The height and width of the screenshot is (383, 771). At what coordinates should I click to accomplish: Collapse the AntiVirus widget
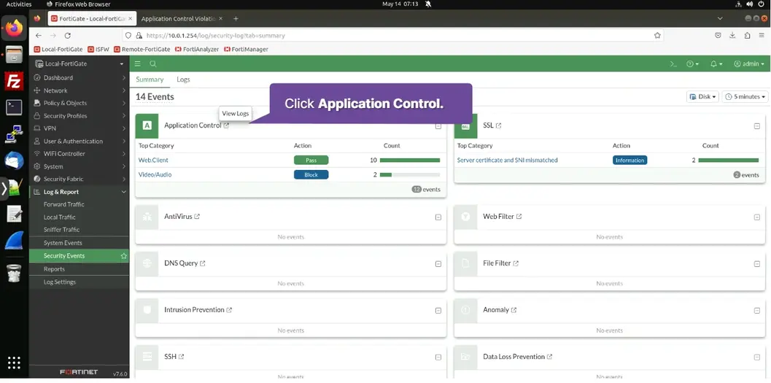(x=438, y=217)
